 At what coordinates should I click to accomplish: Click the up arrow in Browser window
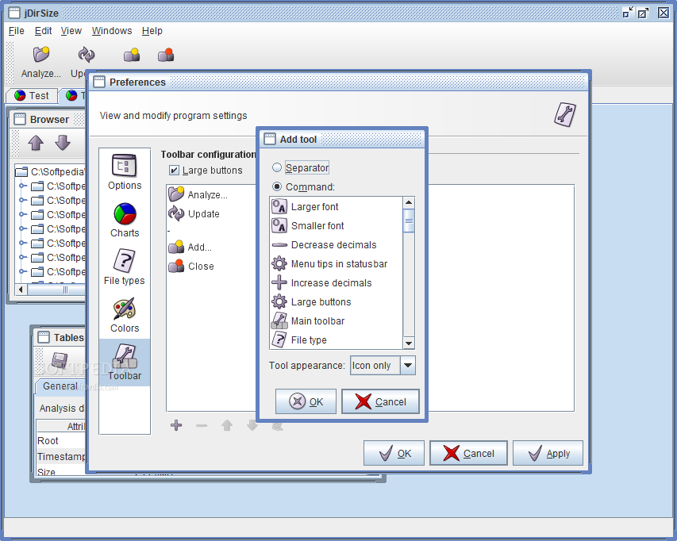tap(36, 142)
